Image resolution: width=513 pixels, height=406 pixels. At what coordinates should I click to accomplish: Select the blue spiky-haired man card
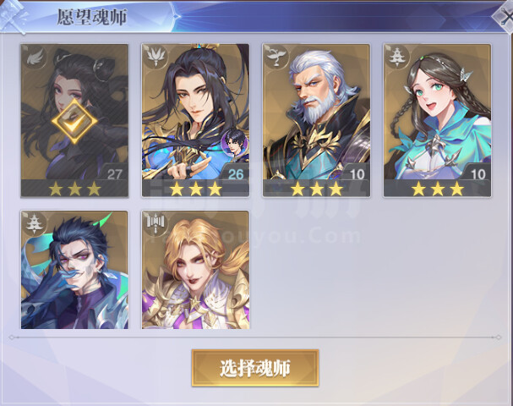[x=74, y=270]
